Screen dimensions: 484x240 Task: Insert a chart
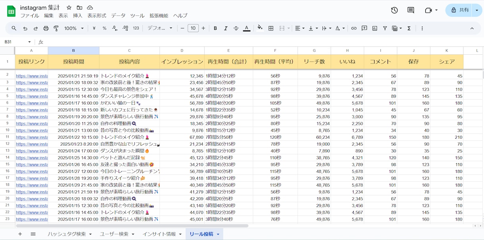(375, 28)
